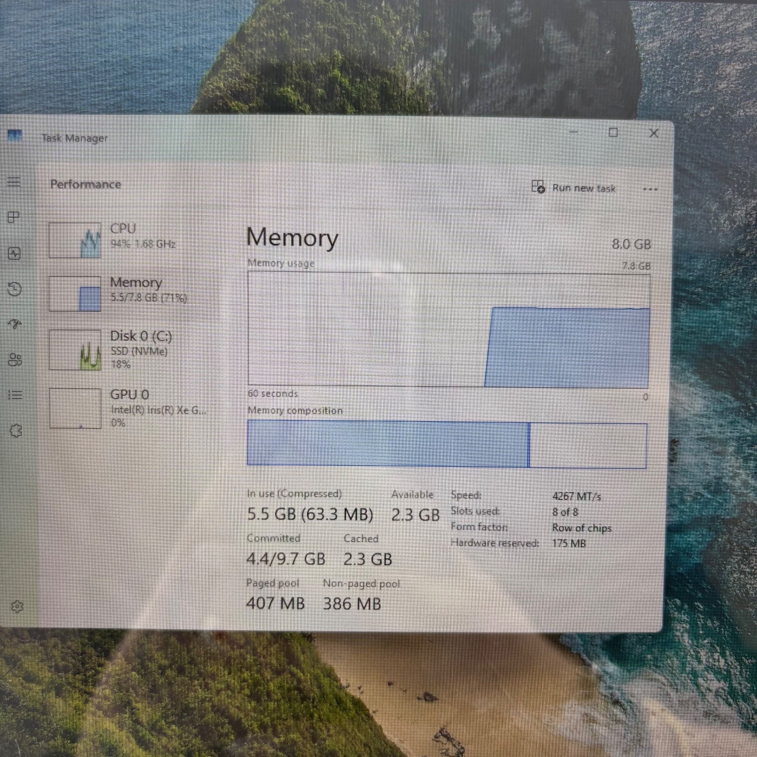Open Task Manager settings gear
Screen dimensions: 757x757
[x=17, y=606]
